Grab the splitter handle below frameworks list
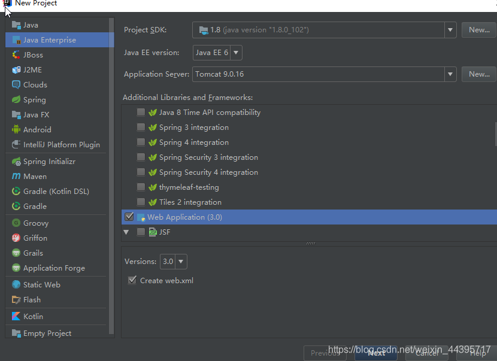This screenshot has width=497, height=361. pos(311,244)
